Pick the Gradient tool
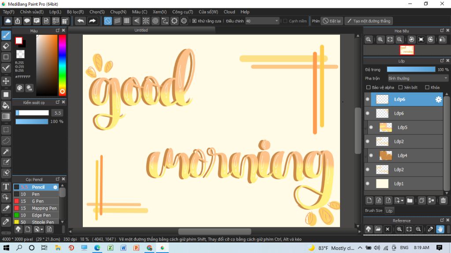Screen dimensions: 451x253 6,116
